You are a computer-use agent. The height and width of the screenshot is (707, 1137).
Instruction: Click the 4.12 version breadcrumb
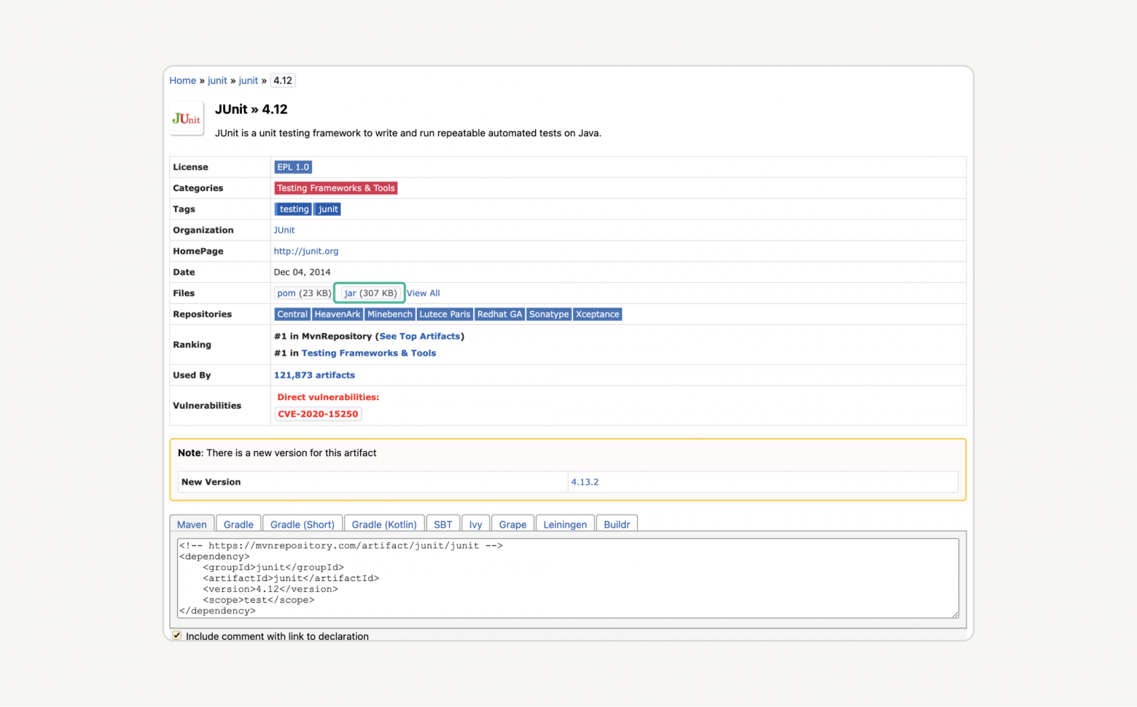point(283,81)
